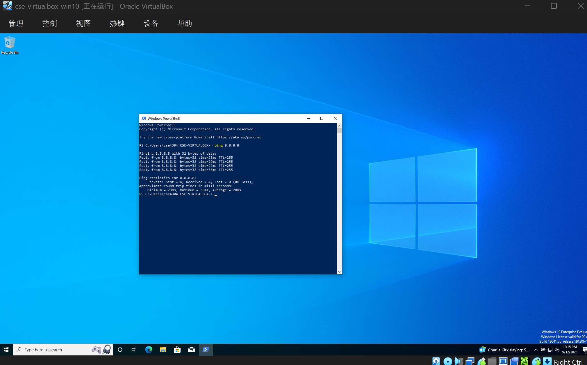Image resolution: width=587 pixels, height=365 pixels.
Task: Click the VirtualBox optical disk status icon
Action: (x=447, y=361)
